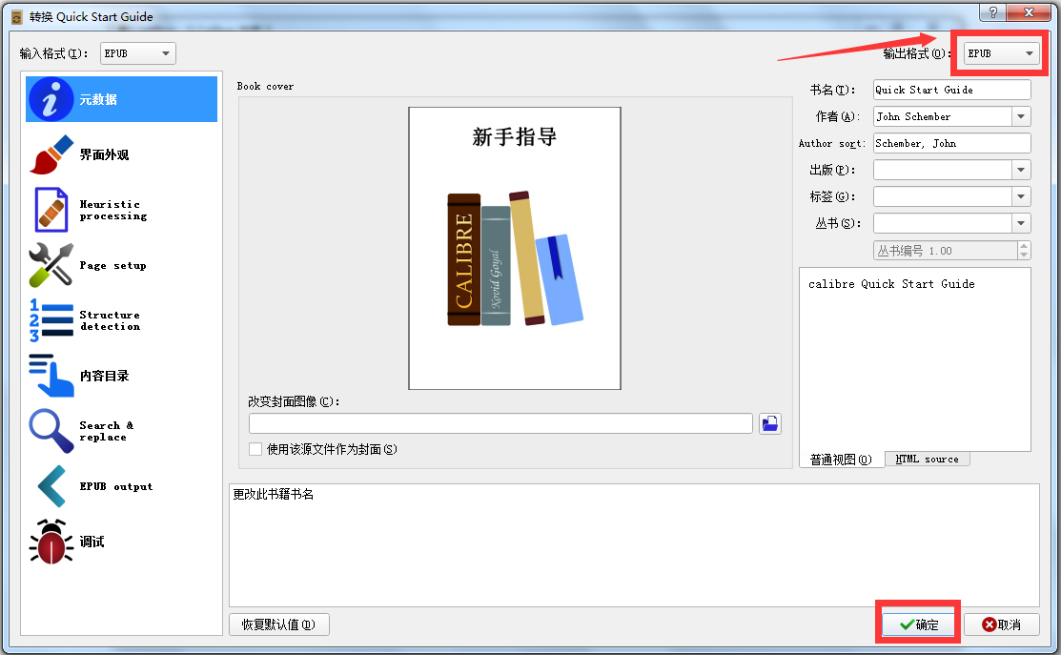This screenshot has width=1061, height=655.
Task: Switch to the 普通视图 tab
Action: point(841,459)
